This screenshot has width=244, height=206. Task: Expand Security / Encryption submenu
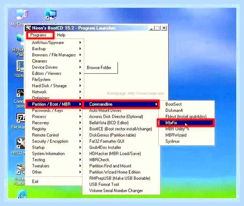pos(54,141)
